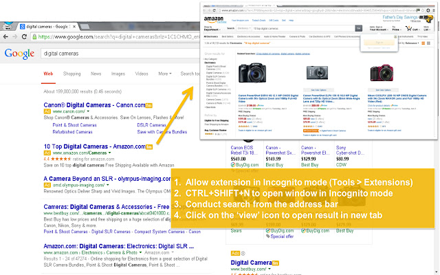Click the Sign in button in Amazon popup
This screenshot has width=440, height=275.
coord(379,43)
